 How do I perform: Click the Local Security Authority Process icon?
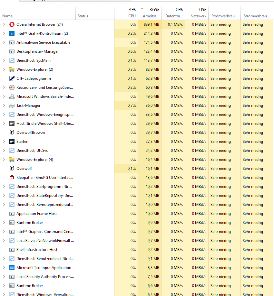[12, 277]
